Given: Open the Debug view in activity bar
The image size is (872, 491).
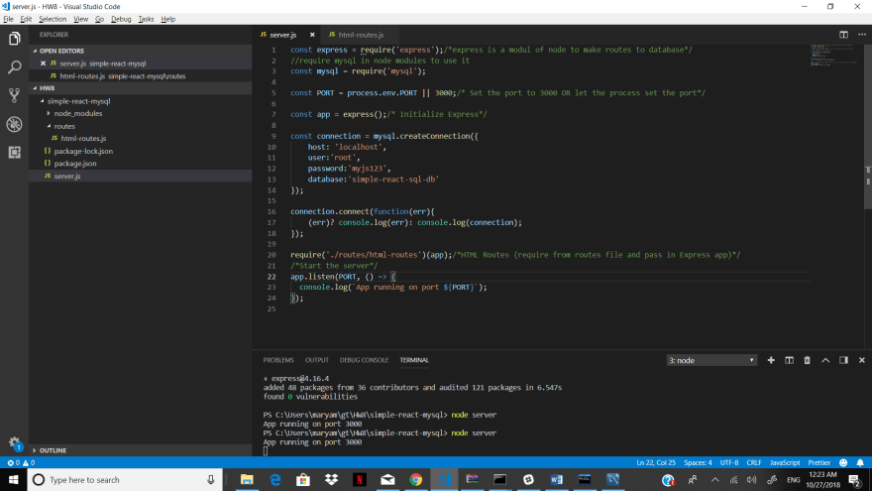Looking at the screenshot, I should click(x=15, y=124).
